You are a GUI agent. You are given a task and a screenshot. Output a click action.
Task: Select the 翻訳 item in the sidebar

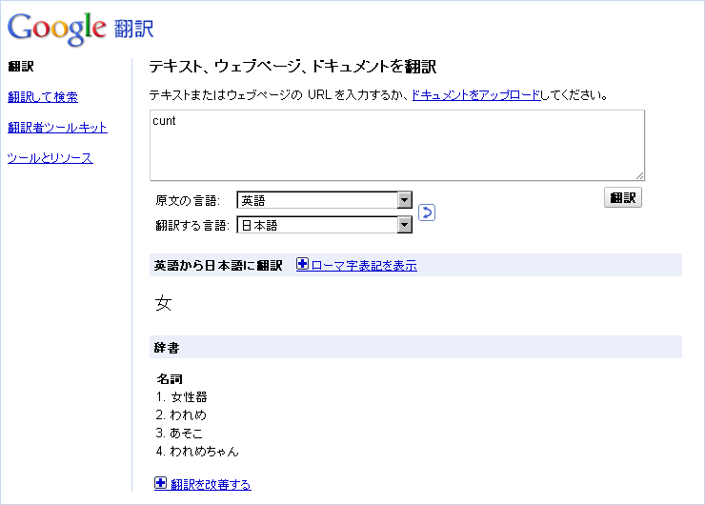21,67
